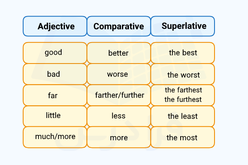Viewport: 248px width, 165px height.
Task: Select the cell labeled good
Action: 55,53
